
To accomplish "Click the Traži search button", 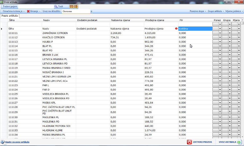I will tap(59, 7).
